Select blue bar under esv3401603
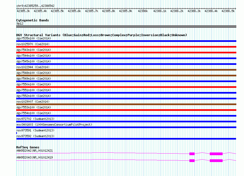Image resolution: width=244 pixels, height=176 pixels. 126,127
